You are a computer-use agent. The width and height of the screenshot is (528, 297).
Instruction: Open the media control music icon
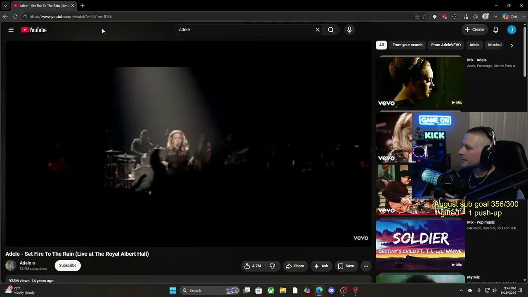(466, 16)
